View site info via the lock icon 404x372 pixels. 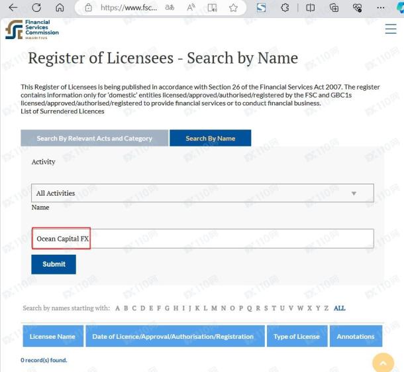pos(88,8)
